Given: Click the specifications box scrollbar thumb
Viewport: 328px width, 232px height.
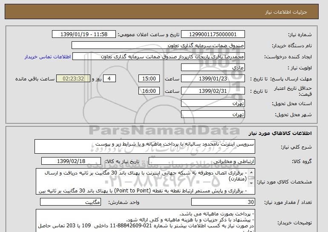Looking at the screenshot, I should (251, 178).
